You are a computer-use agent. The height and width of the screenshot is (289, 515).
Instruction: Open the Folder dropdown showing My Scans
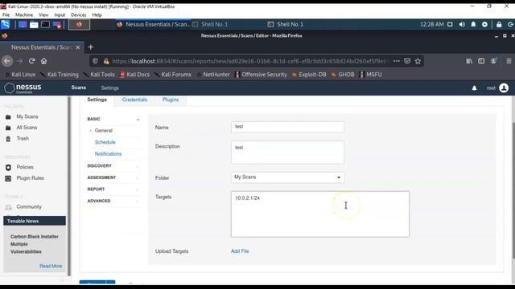[287, 177]
